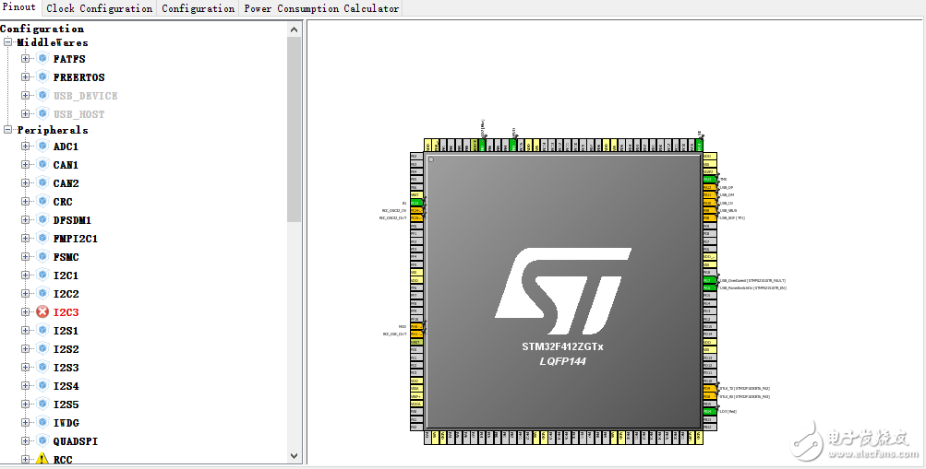The height and width of the screenshot is (469, 926).
Task: Click the QUADSPI peripheral cube icon
Action: coord(42,440)
